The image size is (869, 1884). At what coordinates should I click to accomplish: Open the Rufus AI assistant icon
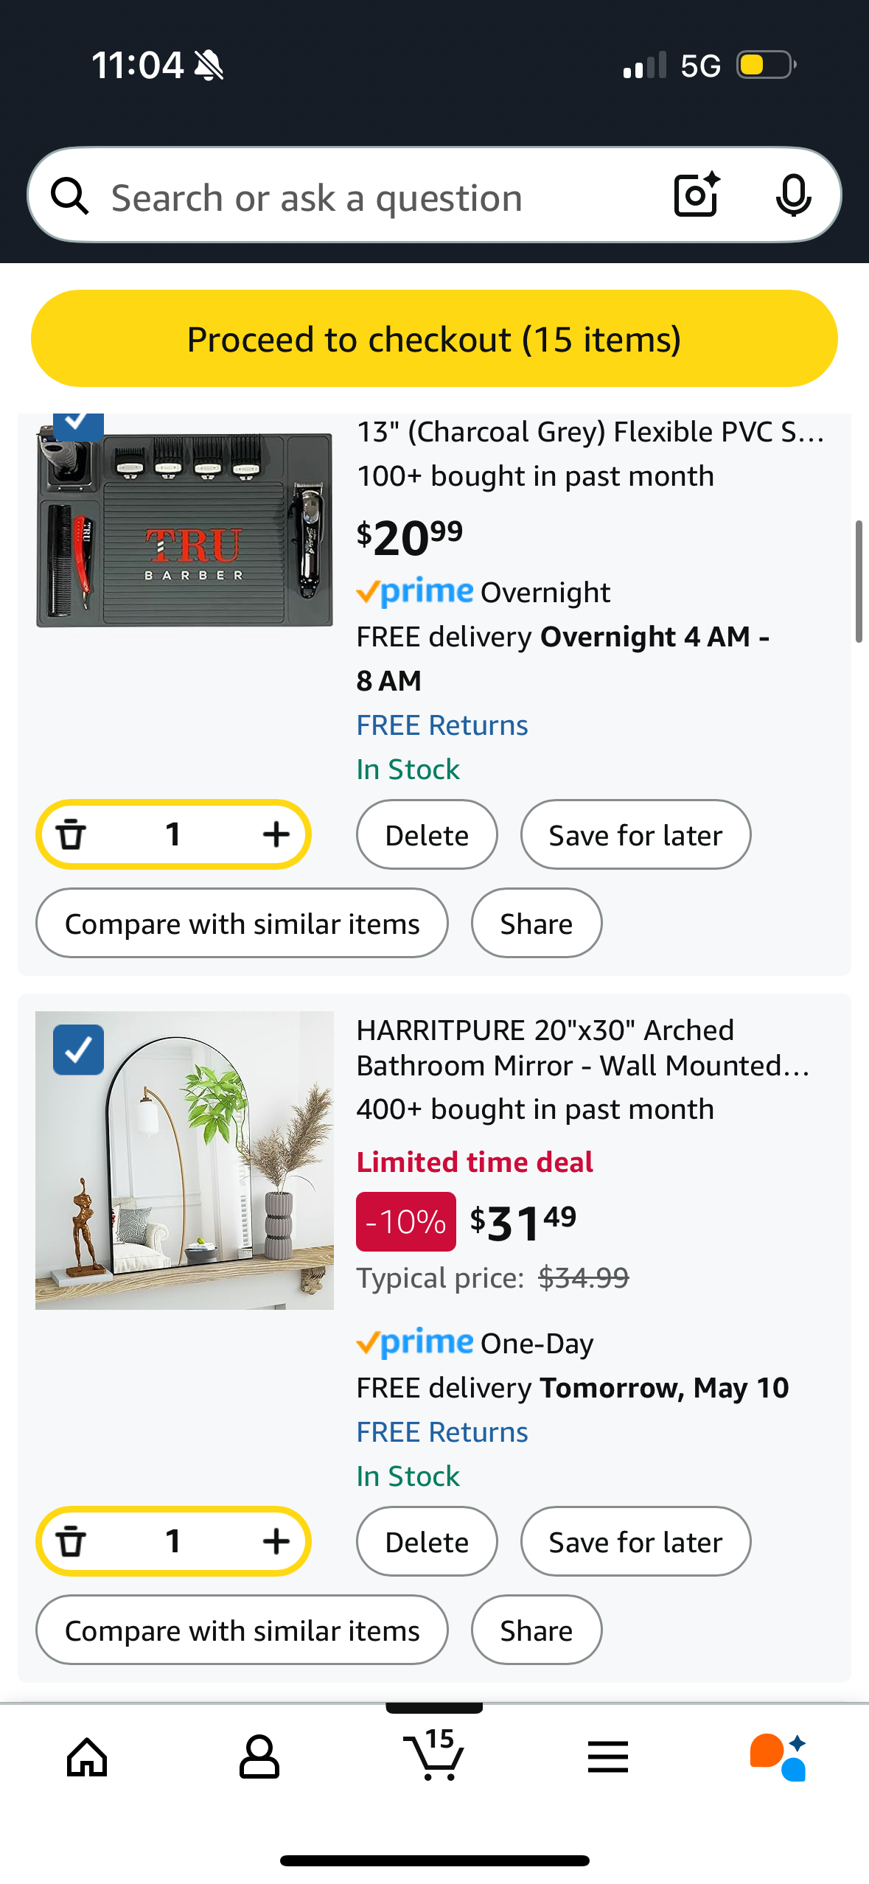(778, 1757)
